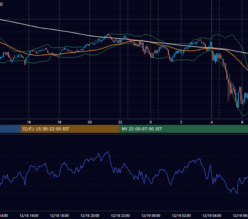
Task: Click the ロンドン 15:30-22:00 JST session bar
Action: [70, 129]
